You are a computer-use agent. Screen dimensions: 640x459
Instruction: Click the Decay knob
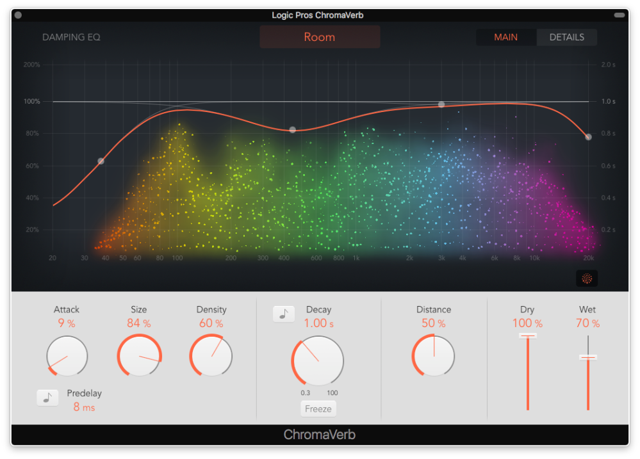[x=318, y=360]
